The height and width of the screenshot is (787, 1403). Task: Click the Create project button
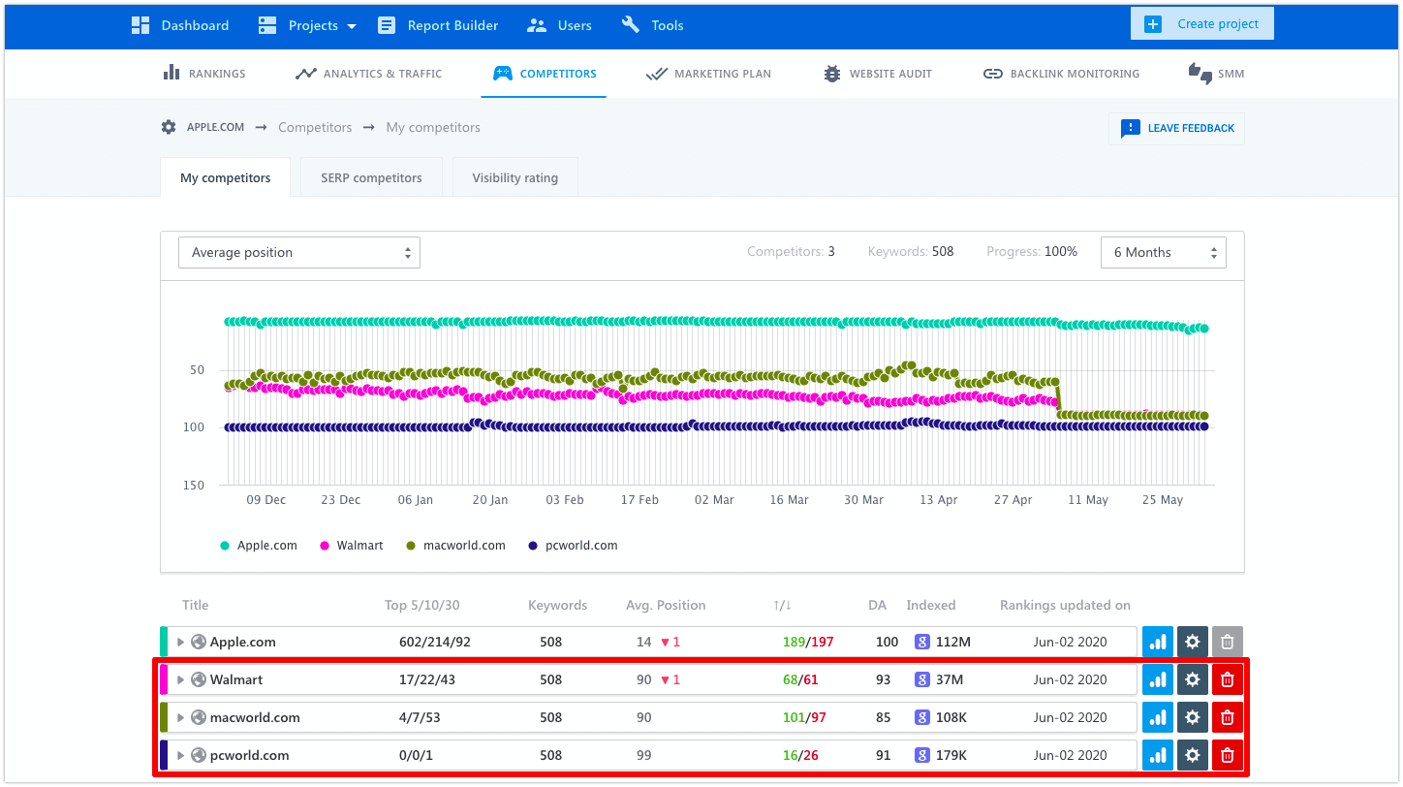(1202, 24)
